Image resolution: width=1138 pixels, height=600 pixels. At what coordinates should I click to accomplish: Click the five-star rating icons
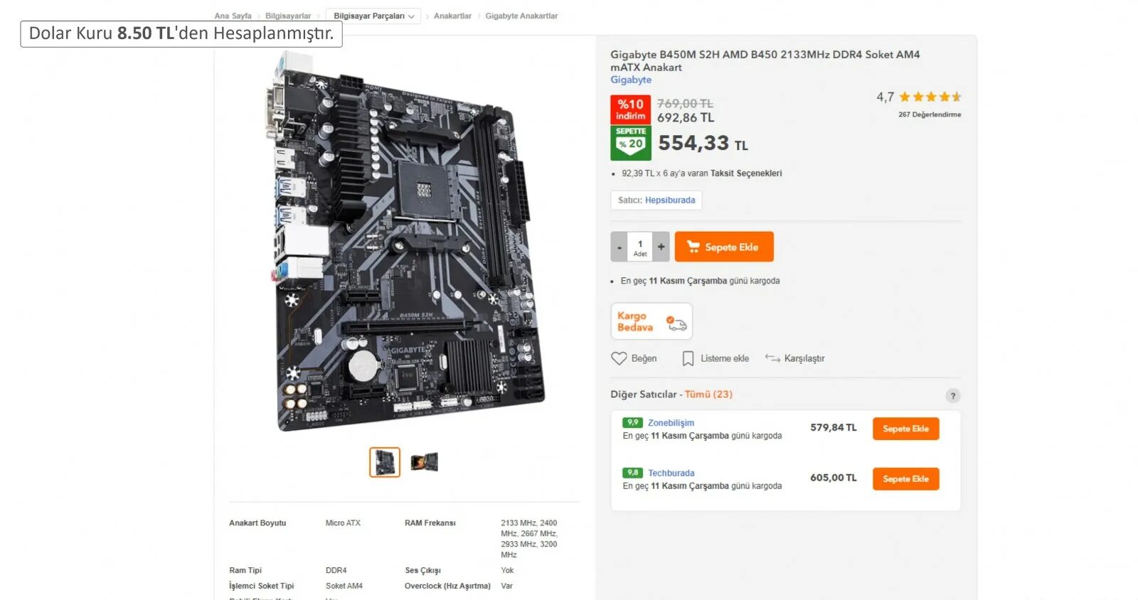coord(930,97)
